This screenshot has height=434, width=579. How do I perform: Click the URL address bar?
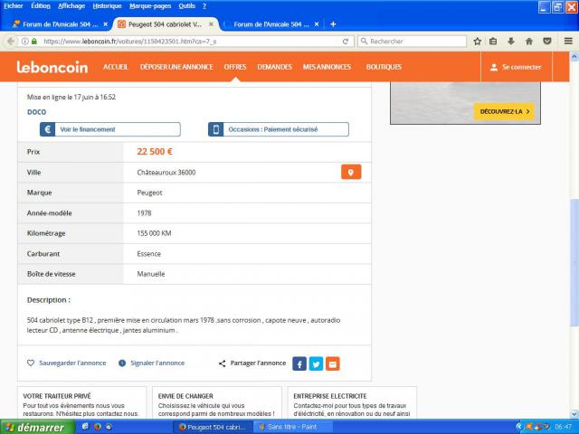[x=186, y=42]
